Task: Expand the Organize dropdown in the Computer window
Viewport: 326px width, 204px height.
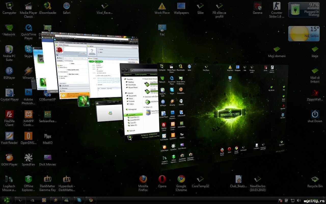Action: pos(127,74)
